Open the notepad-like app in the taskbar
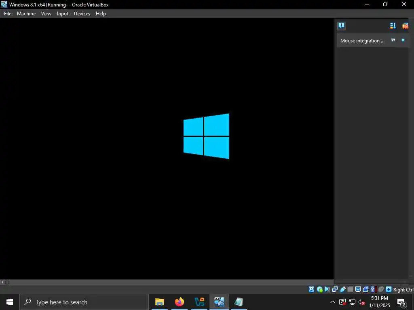414x310 pixels. (x=239, y=302)
